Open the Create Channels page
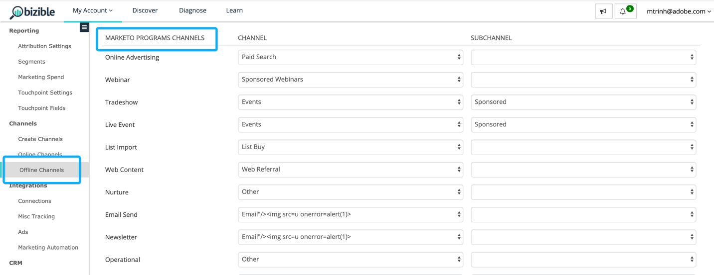The width and height of the screenshot is (714, 275). pyautogui.click(x=40, y=139)
